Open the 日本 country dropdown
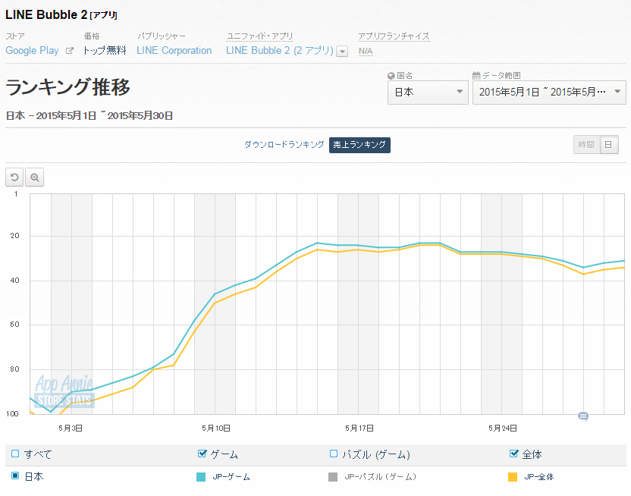The height and width of the screenshot is (496, 631). pyautogui.click(x=428, y=93)
